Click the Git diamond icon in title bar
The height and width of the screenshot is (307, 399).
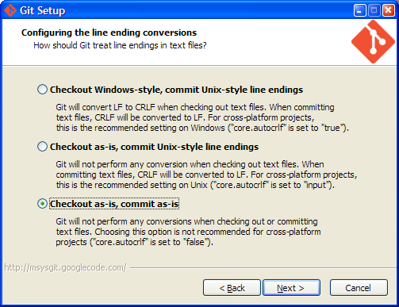pos(10,10)
